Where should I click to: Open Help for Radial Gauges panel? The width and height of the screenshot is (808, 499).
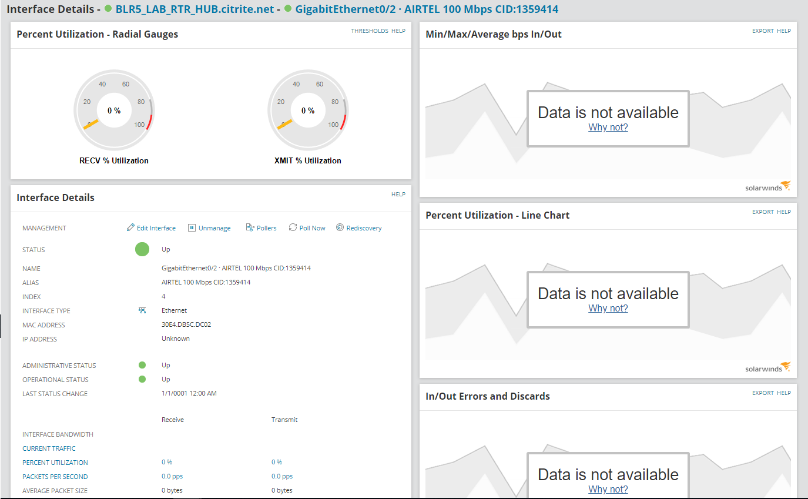point(398,31)
